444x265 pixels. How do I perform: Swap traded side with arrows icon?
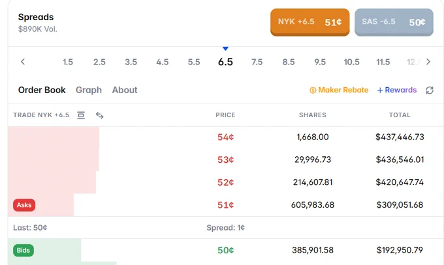point(99,115)
